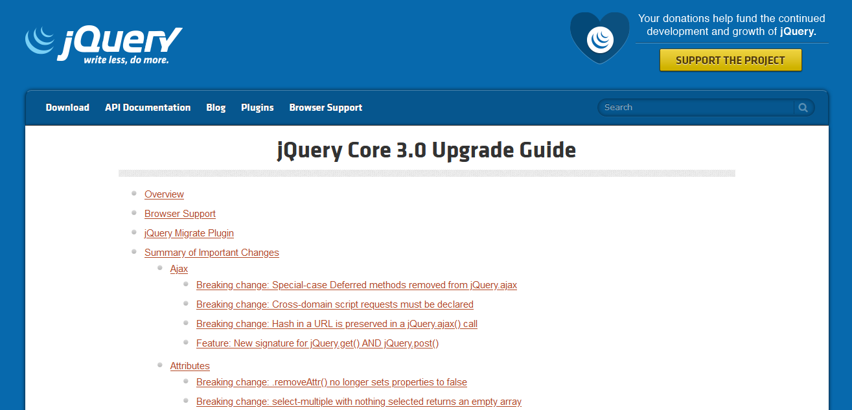Select Browser Support in the navigation bar
Viewport: 852px width, 410px height.
[x=326, y=108]
